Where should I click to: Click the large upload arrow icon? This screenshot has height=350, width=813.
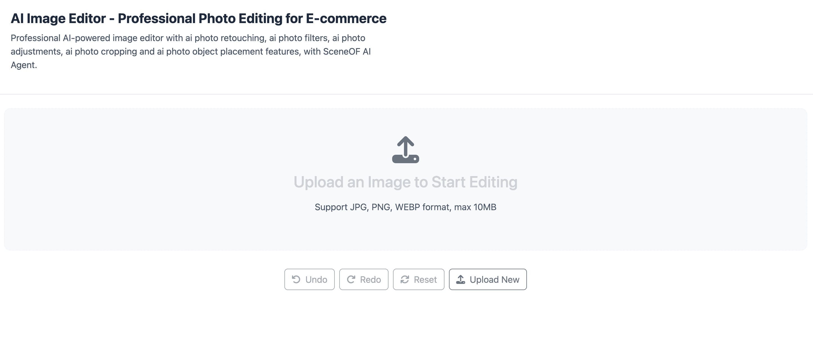coord(406,150)
